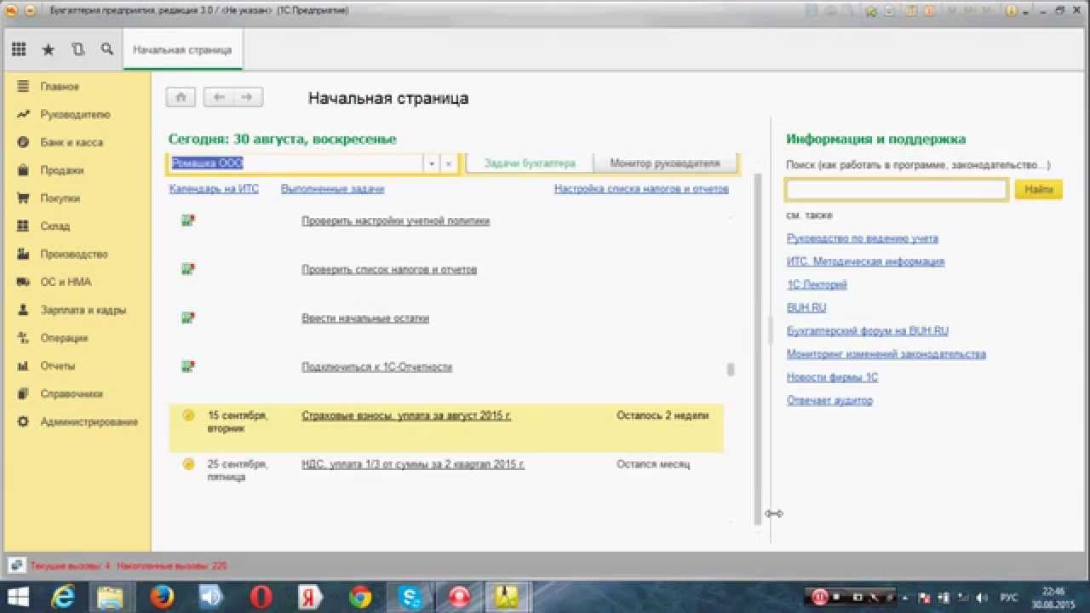Screen dimensions: 1090x613
Task: Click the performance indicator icon in status bar
Action: coord(16,565)
